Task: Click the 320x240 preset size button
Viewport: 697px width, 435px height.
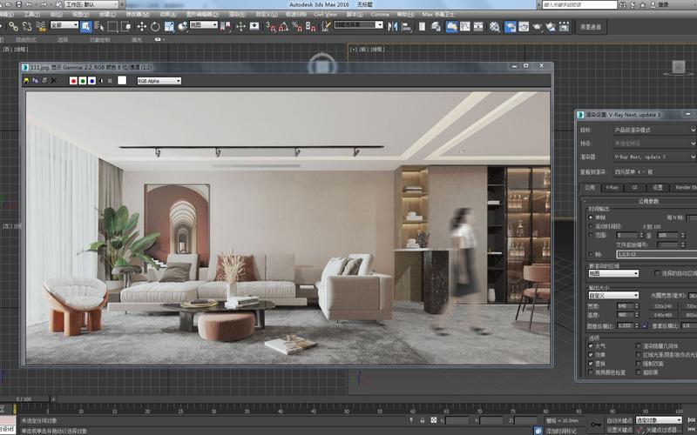Action: [664, 306]
